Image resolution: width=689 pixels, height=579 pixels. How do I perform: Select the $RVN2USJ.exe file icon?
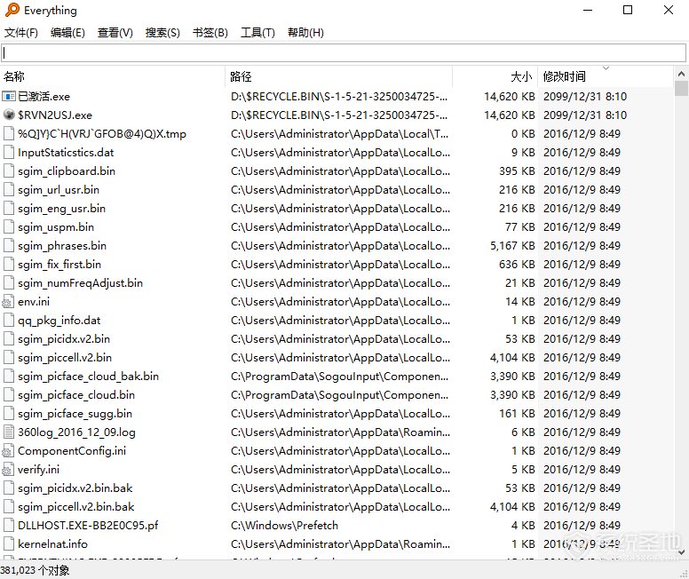pyautogui.click(x=9, y=115)
